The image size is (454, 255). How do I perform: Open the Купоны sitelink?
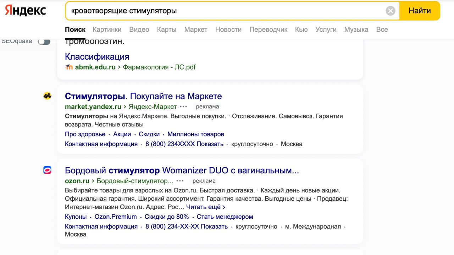[x=76, y=217]
